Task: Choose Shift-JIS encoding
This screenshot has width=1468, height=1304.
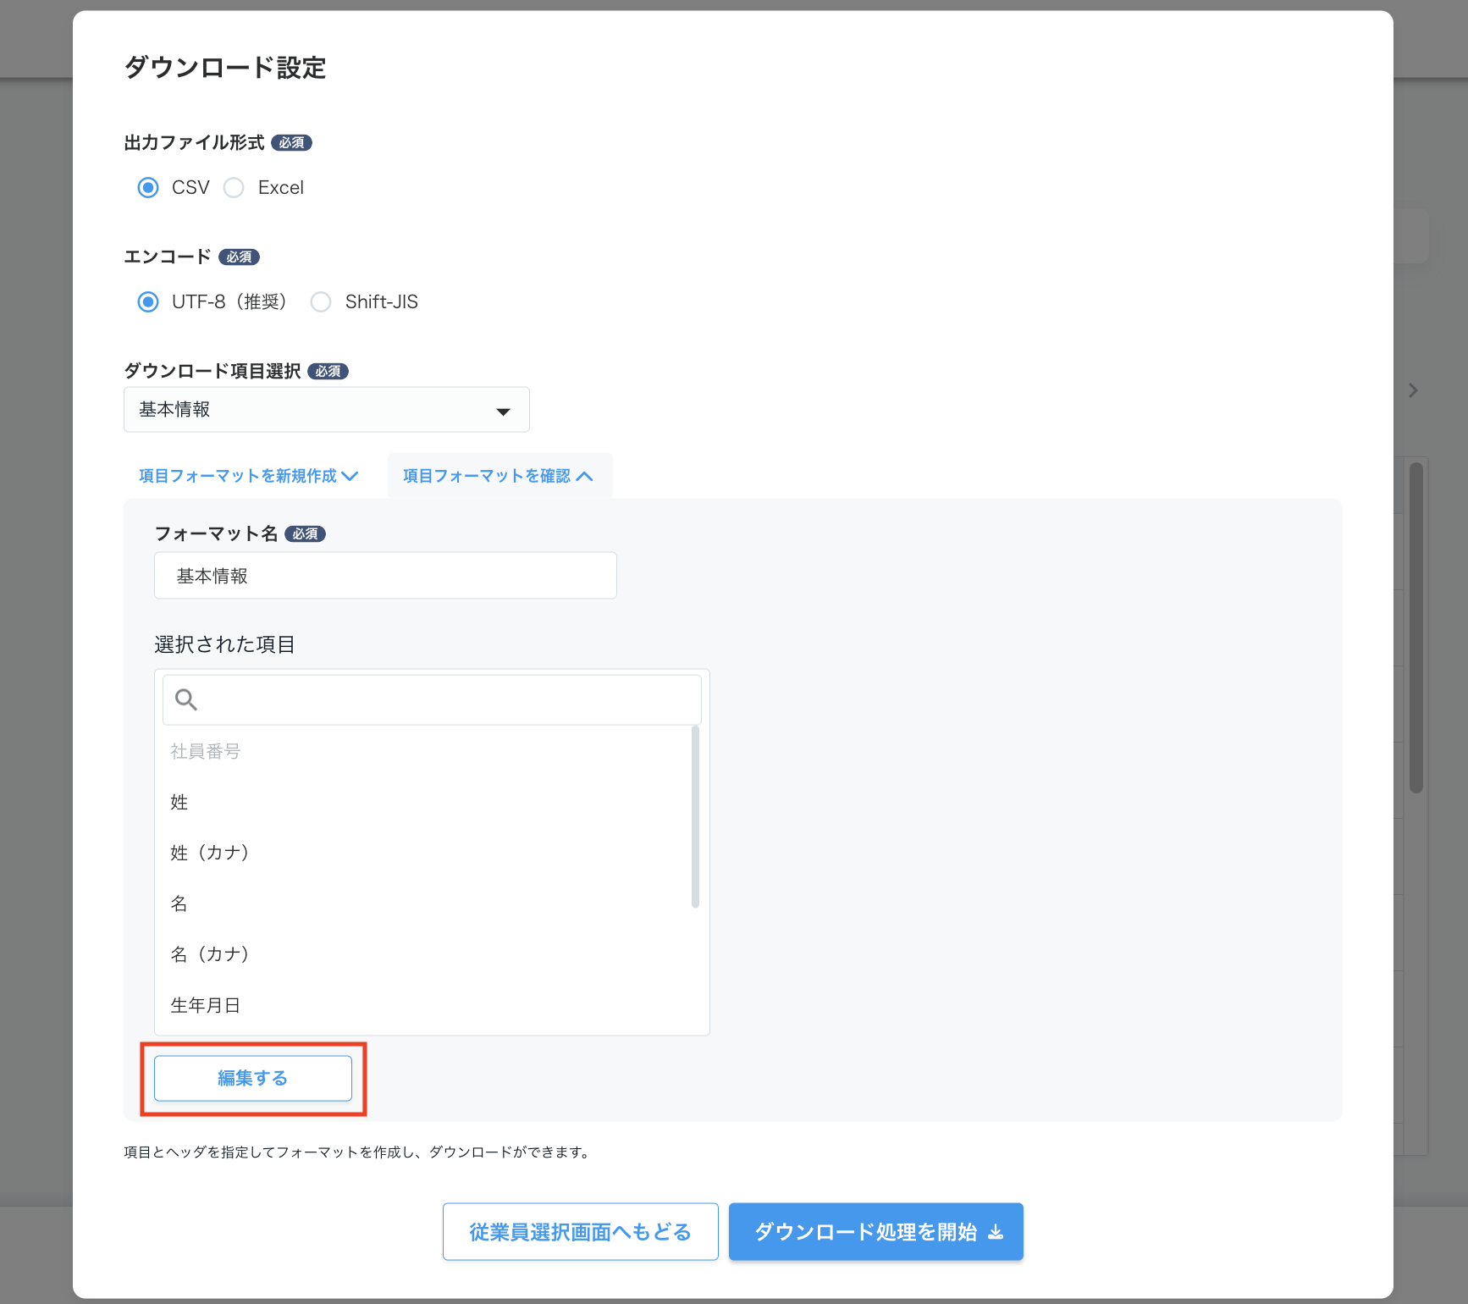Action: (321, 301)
